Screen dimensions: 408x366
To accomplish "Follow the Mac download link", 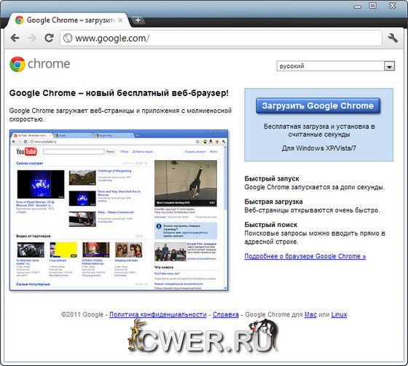I will click(x=310, y=314).
